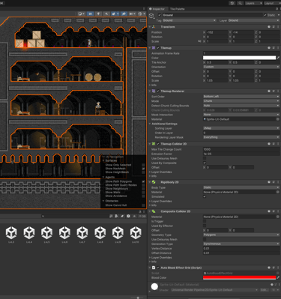
Task: Open Tilemap Renderer more options menu
Action: pyautogui.click(x=278, y=91)
